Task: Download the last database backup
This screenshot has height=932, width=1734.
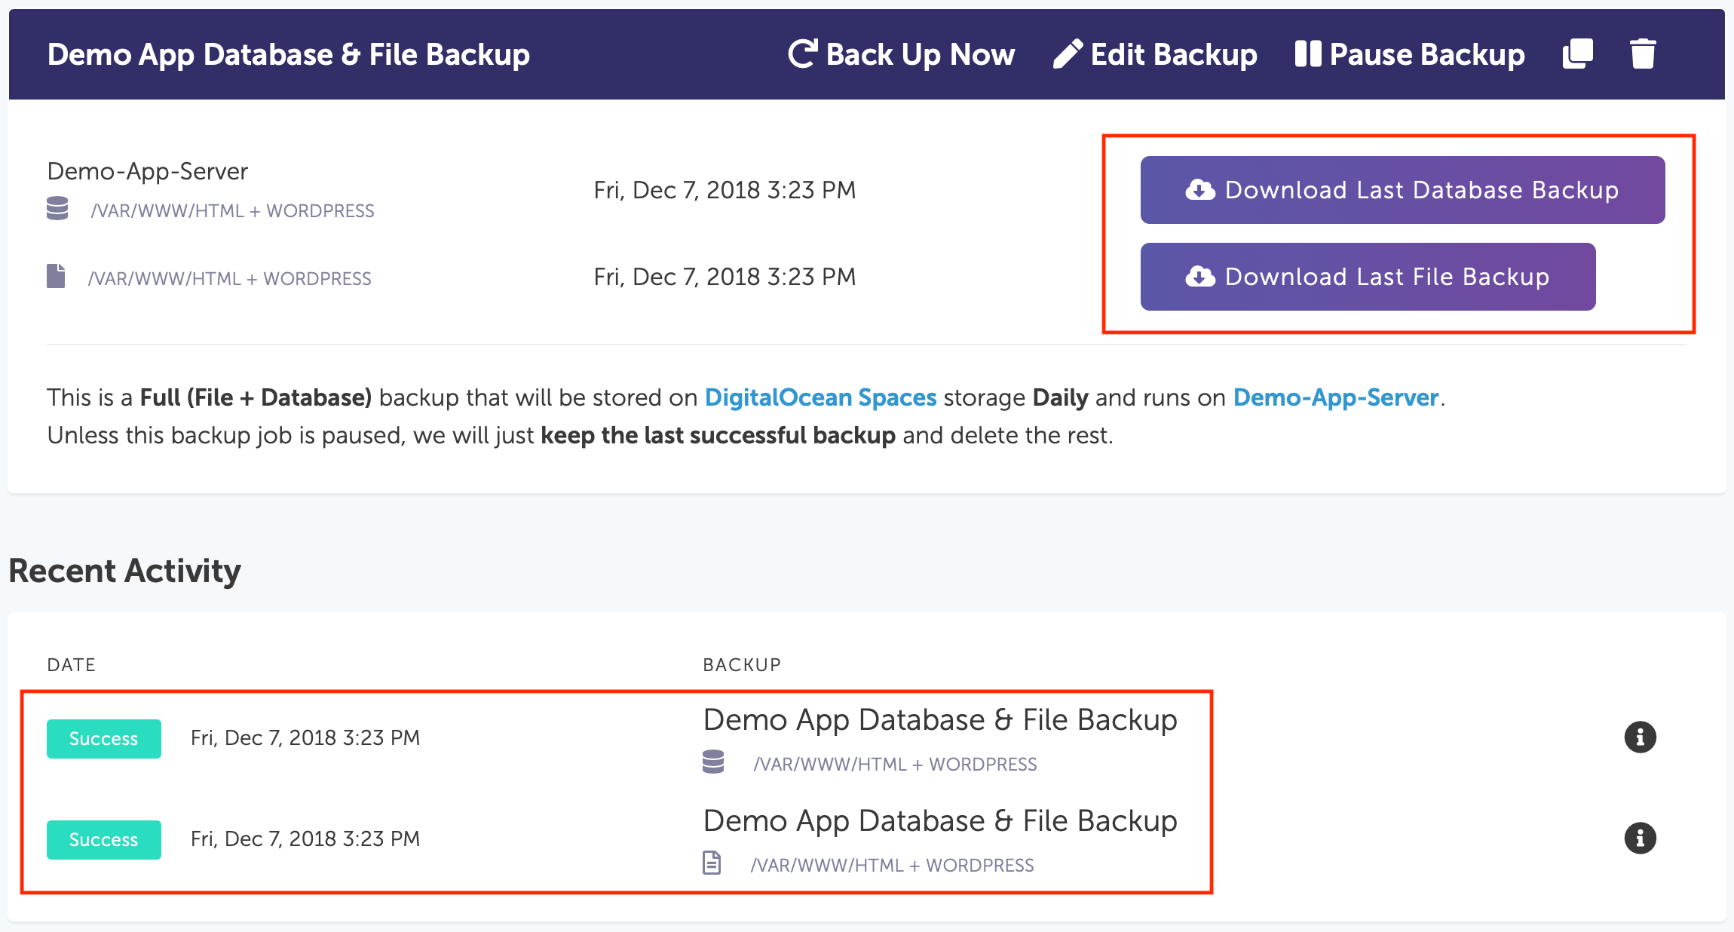Action: click(1402, 190)
